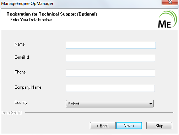Screen dimensions: 179x135
Task: Click the Phone label
Action: [20, 72]
